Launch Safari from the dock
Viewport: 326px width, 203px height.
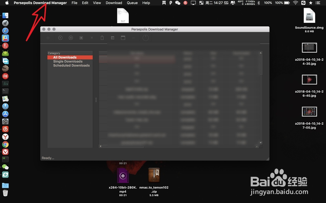5,31
